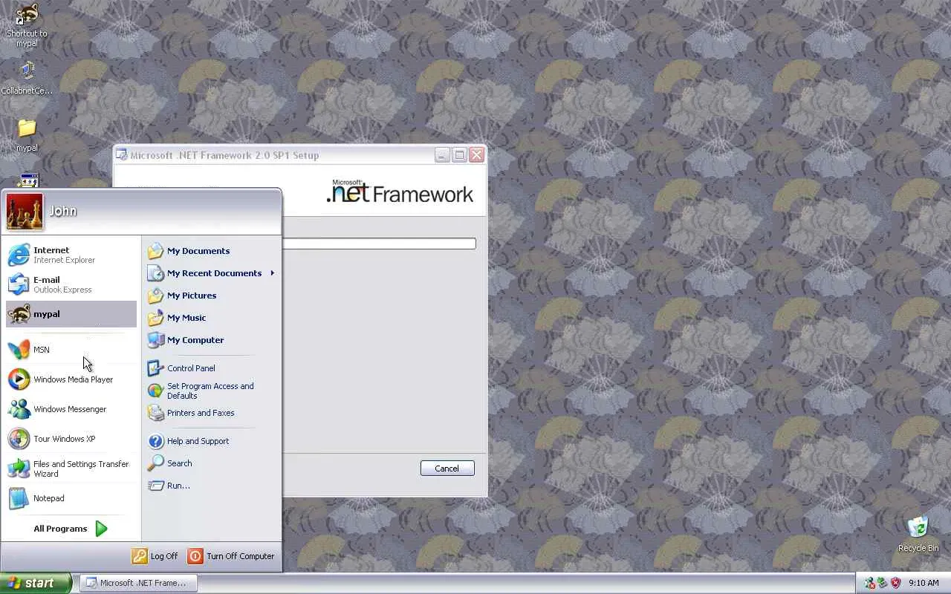Click the Microsoft .NET Frame... taskbar button
Viewport: 951px width, 594px height.
(138, 583)
